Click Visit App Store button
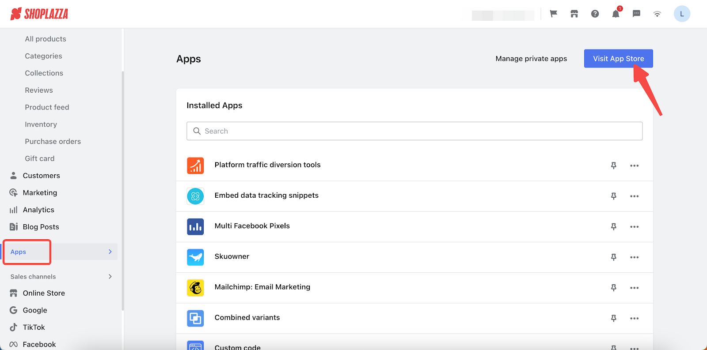The image size is (707, 350). [x=618, y=58]
